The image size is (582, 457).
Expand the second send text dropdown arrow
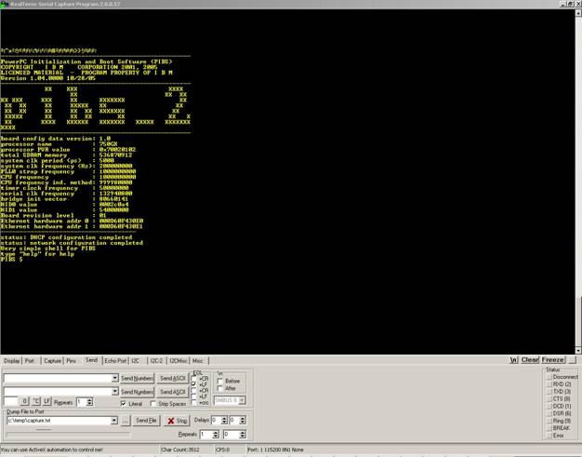coord(114,392)
